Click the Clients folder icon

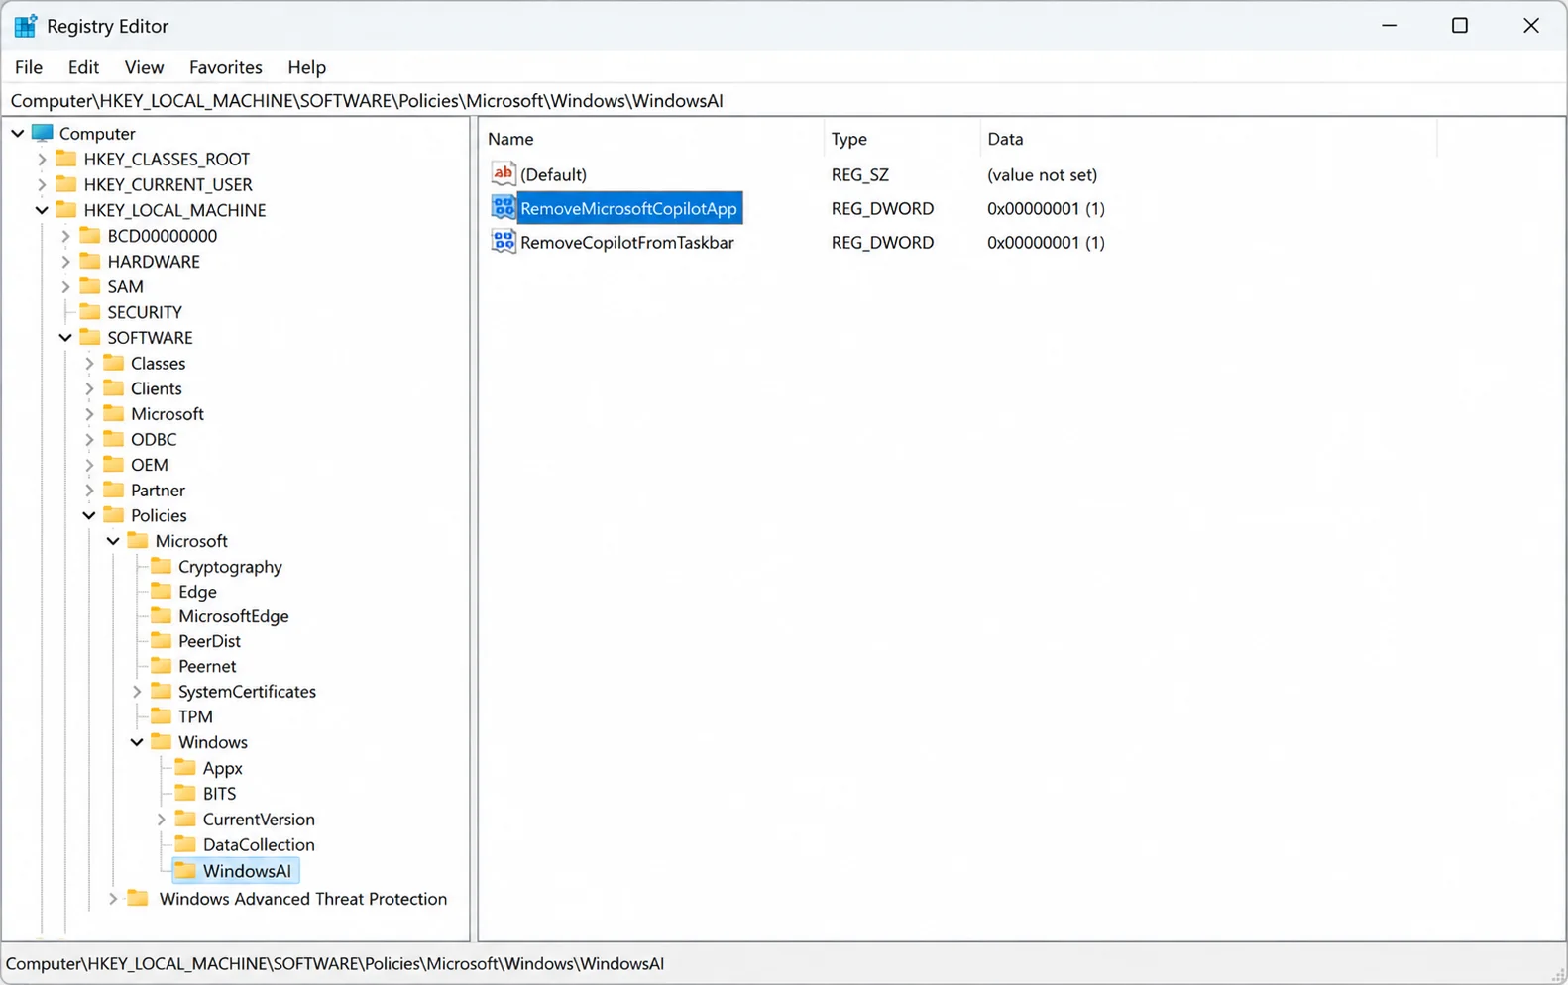114,388
